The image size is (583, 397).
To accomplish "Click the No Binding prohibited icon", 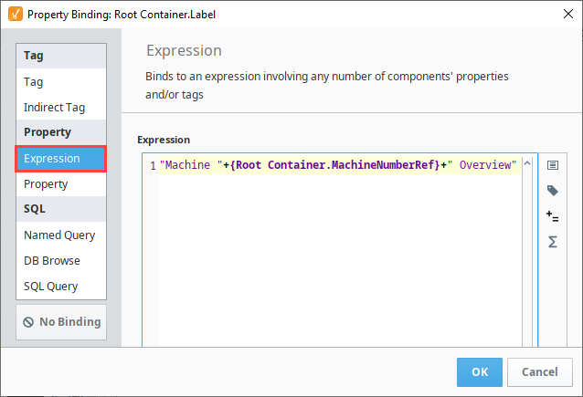I will tap(28, 322).
